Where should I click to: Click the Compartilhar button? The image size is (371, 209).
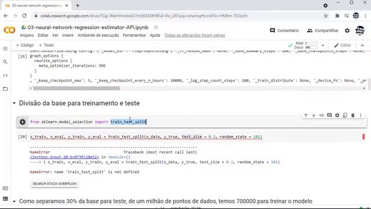point(323,31)
